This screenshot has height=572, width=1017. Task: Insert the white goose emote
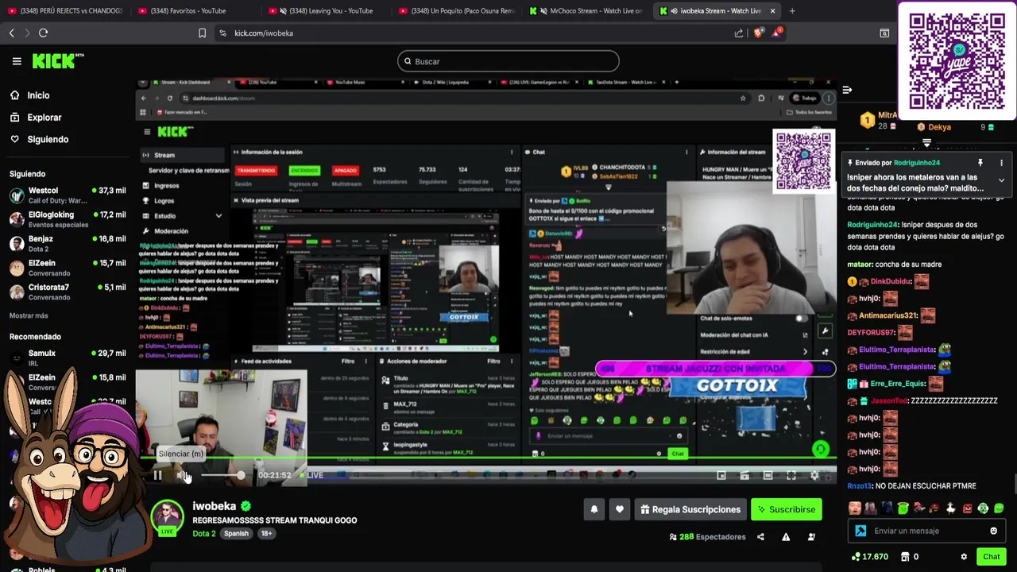pyautogui.click(x=951, y=508)
